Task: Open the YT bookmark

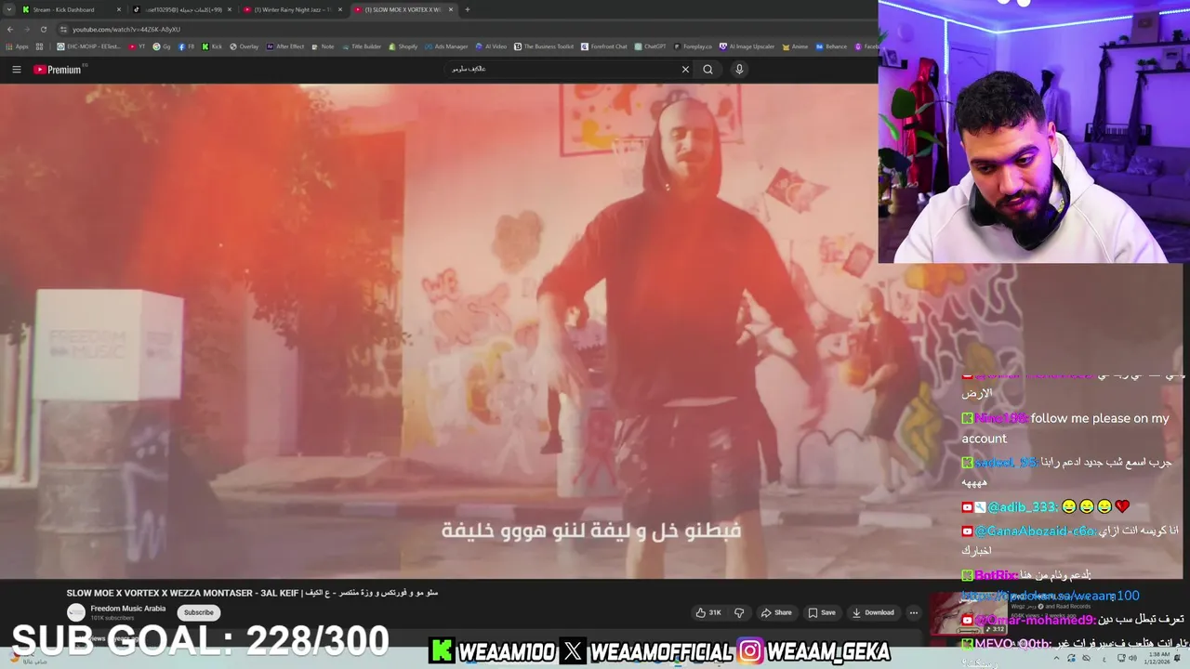Action: click(x=137, y=46)
